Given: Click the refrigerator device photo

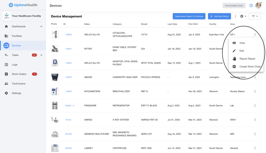Looking at the screenshot, I should tap(55, 106).
